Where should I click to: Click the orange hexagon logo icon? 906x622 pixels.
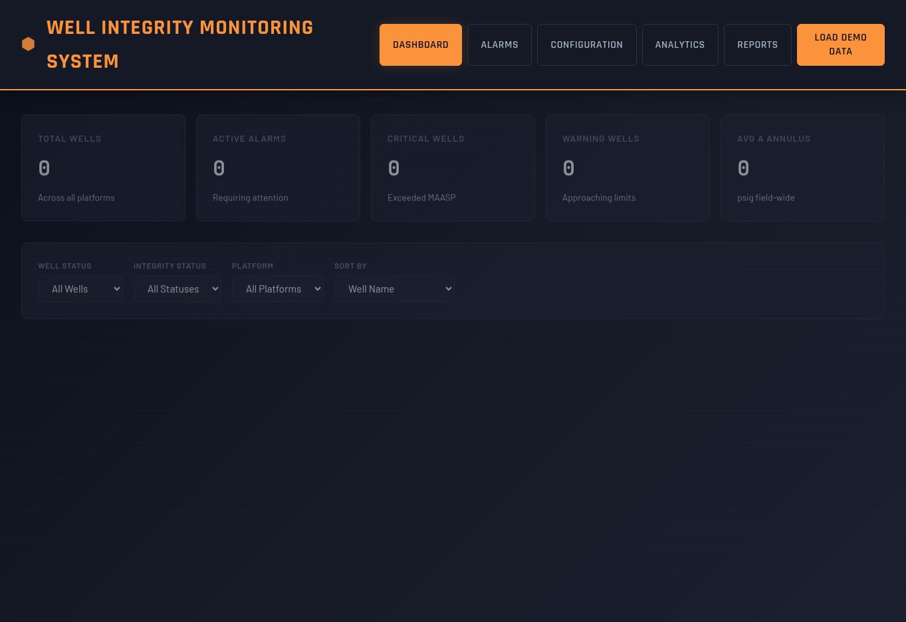pyautogui.click(x=28, y=45)
